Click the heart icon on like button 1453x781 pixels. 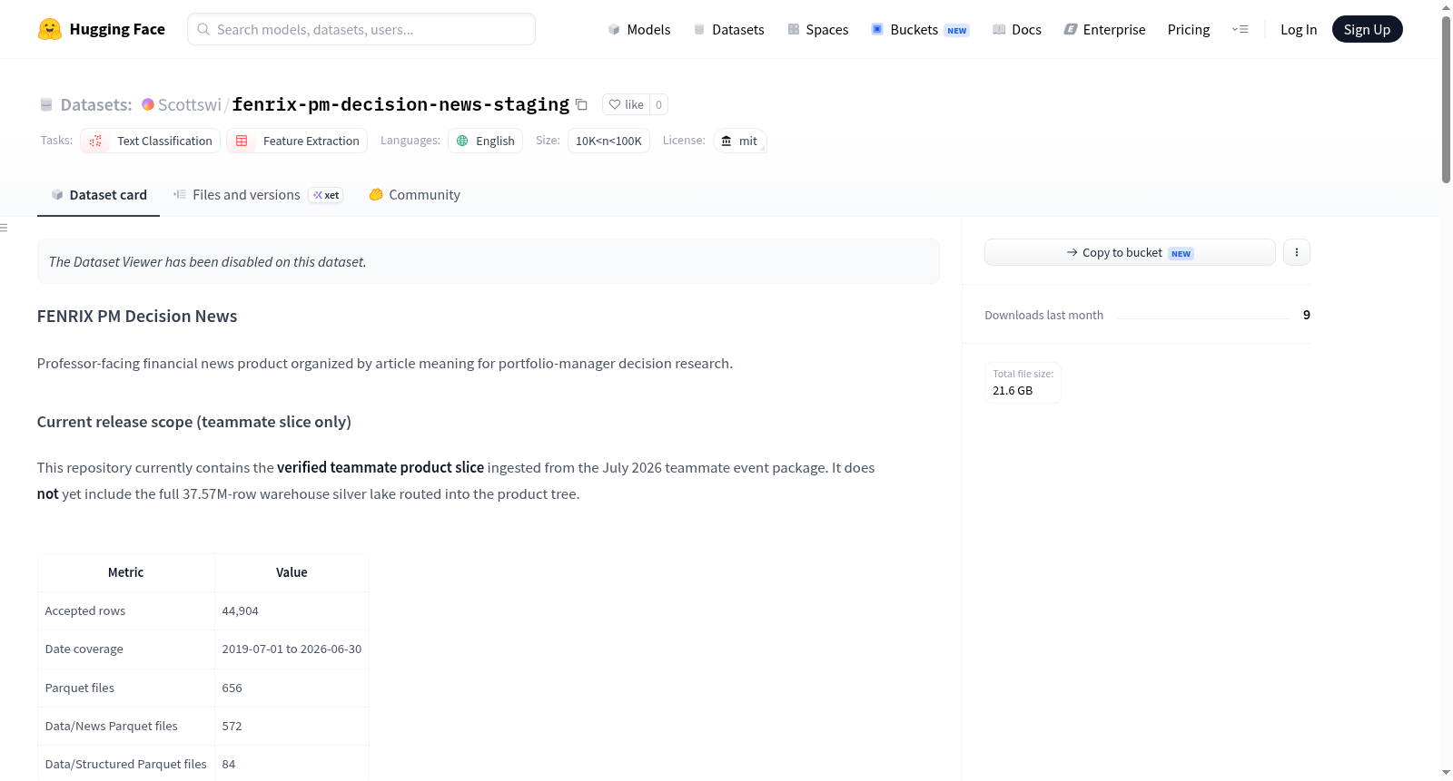pos(615,104)
